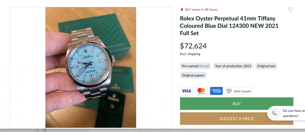The height and width of the screenshot is (132, 305).
Task: Click the 367 views in 48 hours text
Action: tap(201, 10)
